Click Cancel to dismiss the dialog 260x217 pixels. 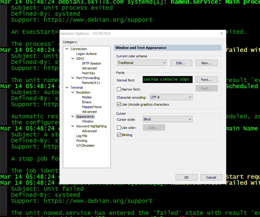(x=211, y=177)
